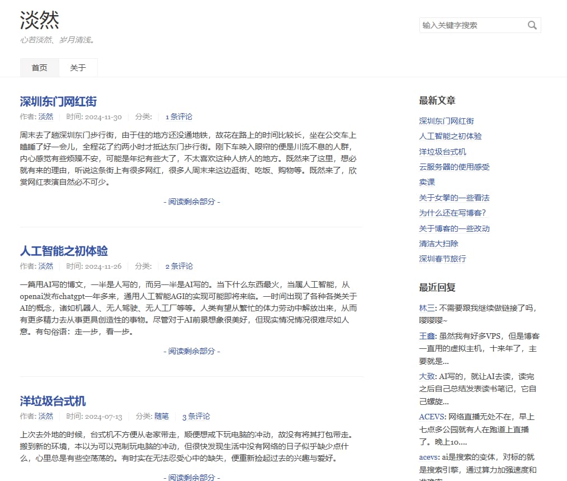View the 2 条评论 comments link

(178, 266)
